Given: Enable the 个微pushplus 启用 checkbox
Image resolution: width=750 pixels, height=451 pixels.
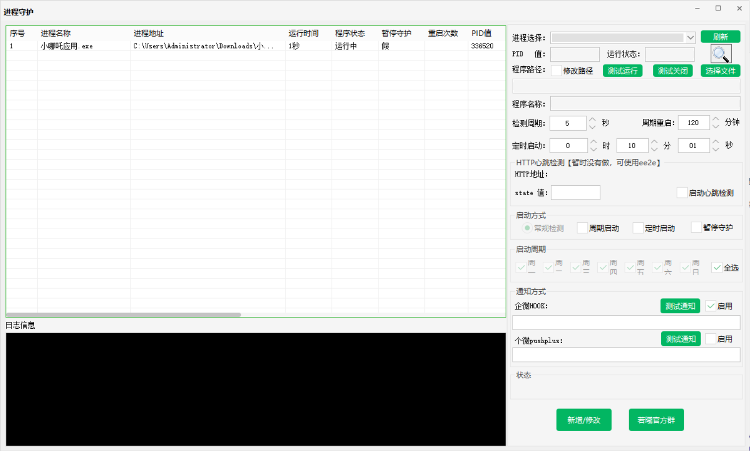Looking at the screenshot, I should tap(711, 339).
